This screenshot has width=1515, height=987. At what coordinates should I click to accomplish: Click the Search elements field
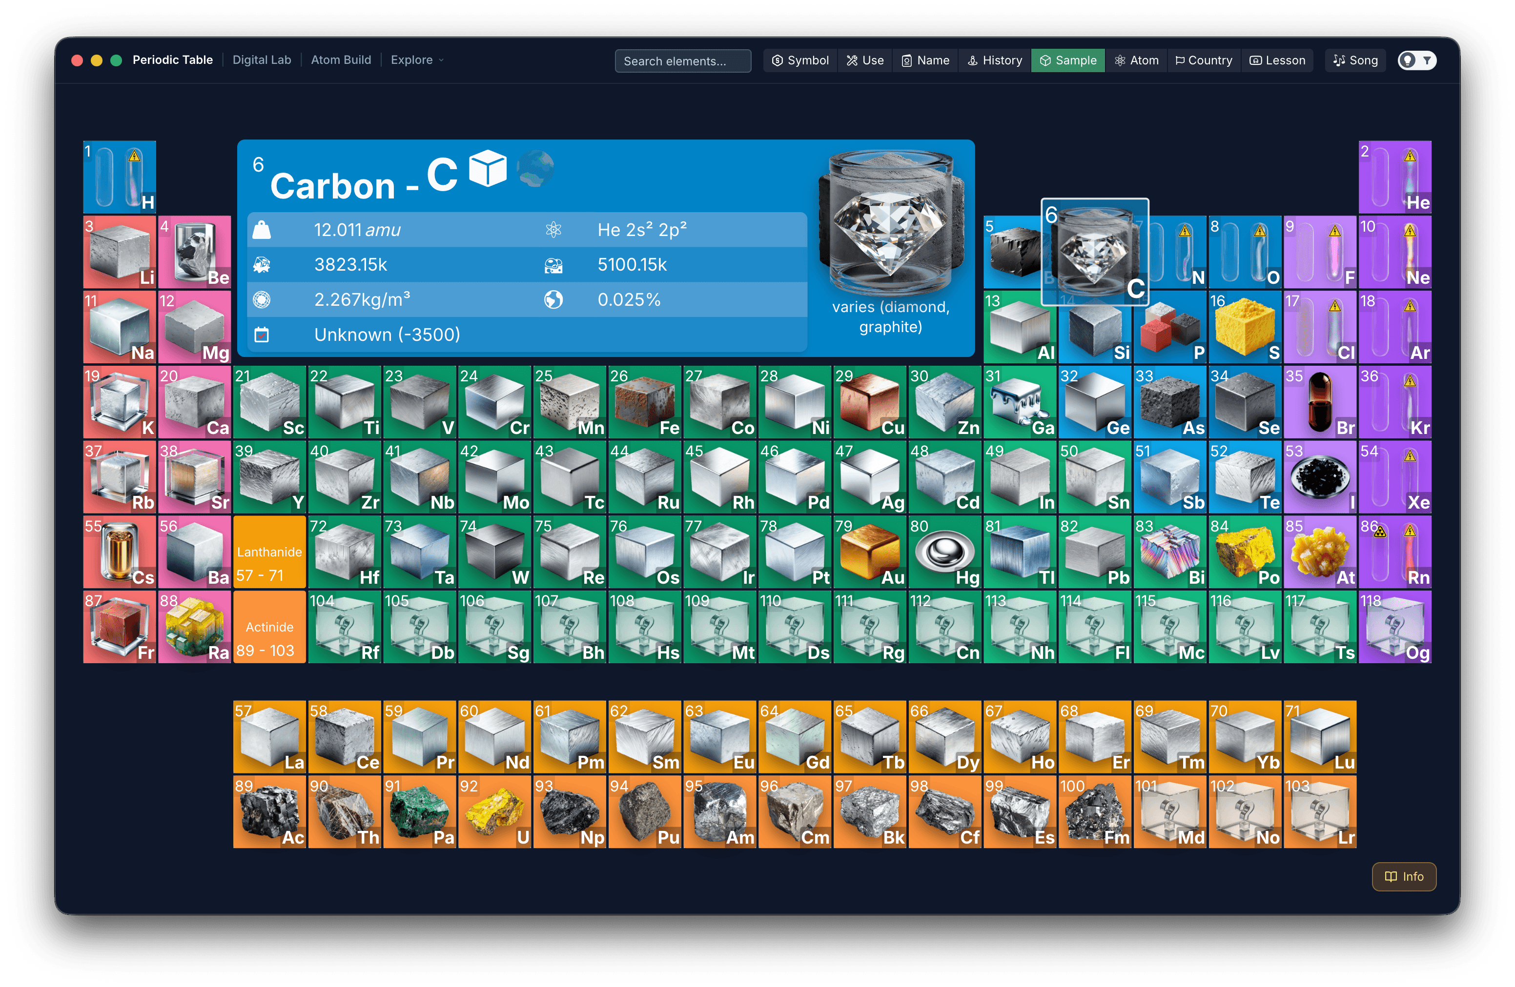pos(682,61)
